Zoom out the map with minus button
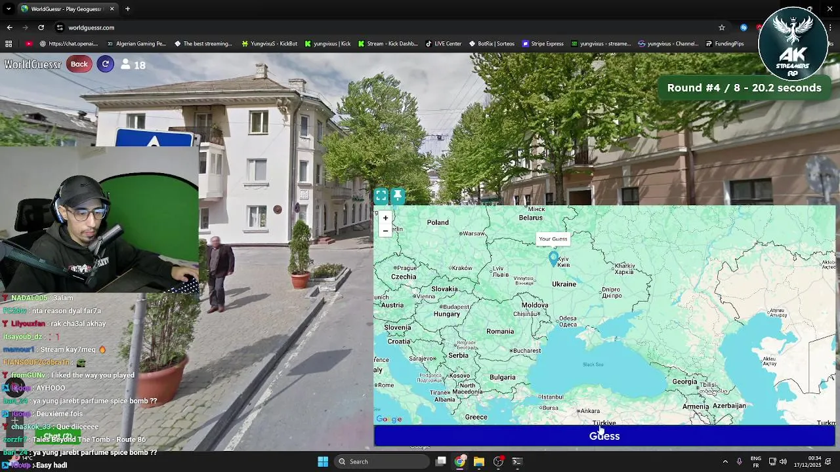Image resolution: width=840 pixels, height=472 pixels. tap(385, 231)
